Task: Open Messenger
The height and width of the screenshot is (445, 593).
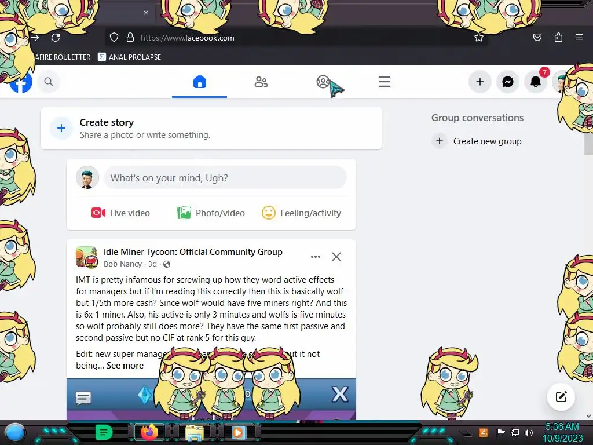Action: coord(507,82)
